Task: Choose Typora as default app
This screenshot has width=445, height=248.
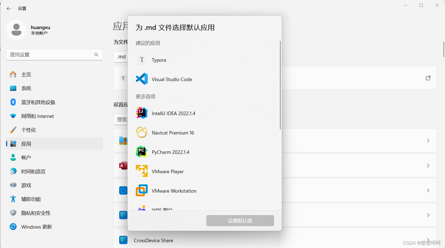Action: pos(205,60)
